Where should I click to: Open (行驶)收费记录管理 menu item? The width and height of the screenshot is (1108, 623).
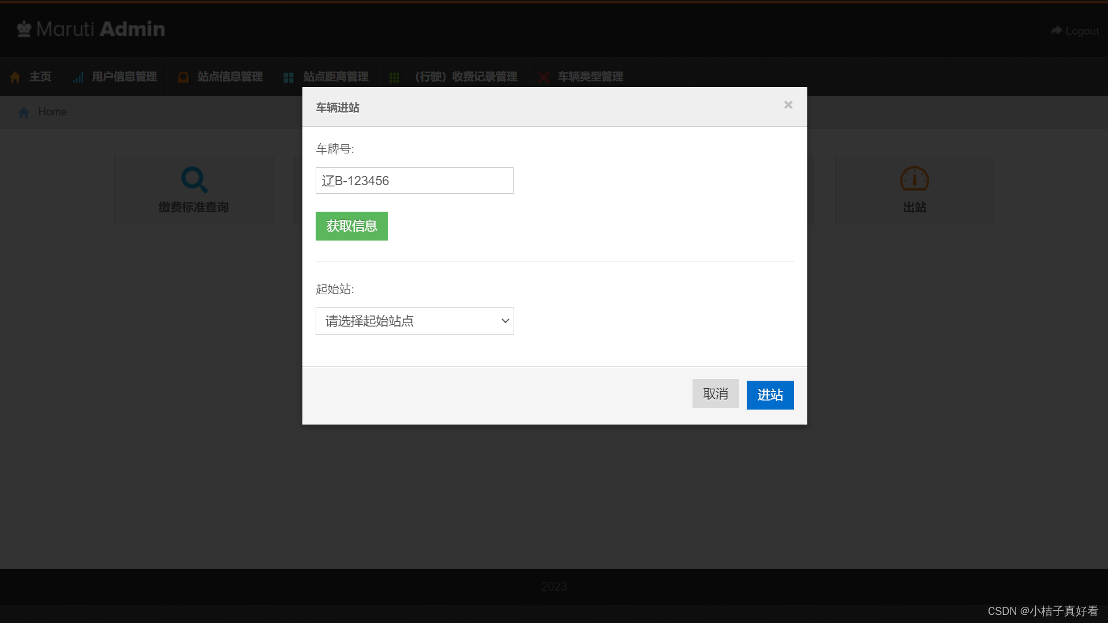[x=454, y=77]
